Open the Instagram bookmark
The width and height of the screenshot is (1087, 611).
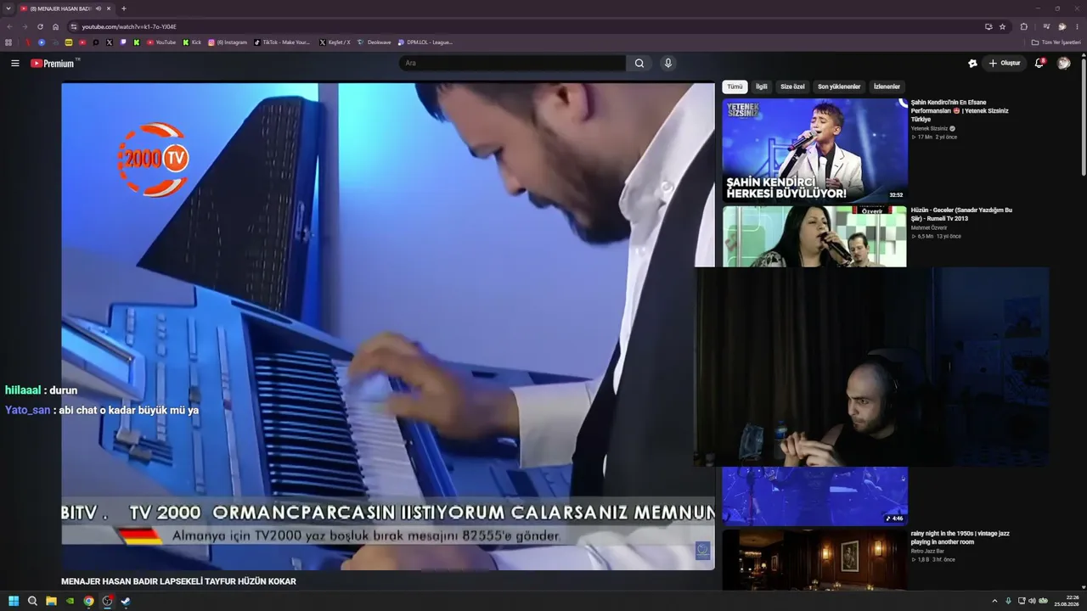(228, 42)
